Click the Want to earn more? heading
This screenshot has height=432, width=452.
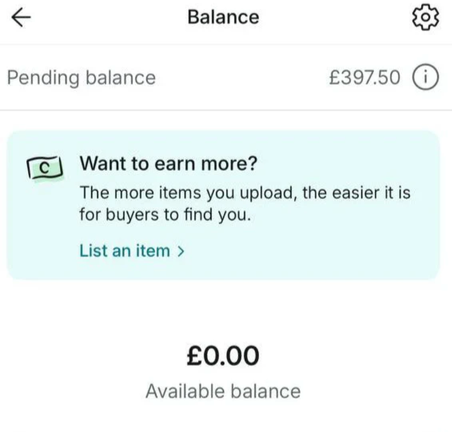point(168,164)
